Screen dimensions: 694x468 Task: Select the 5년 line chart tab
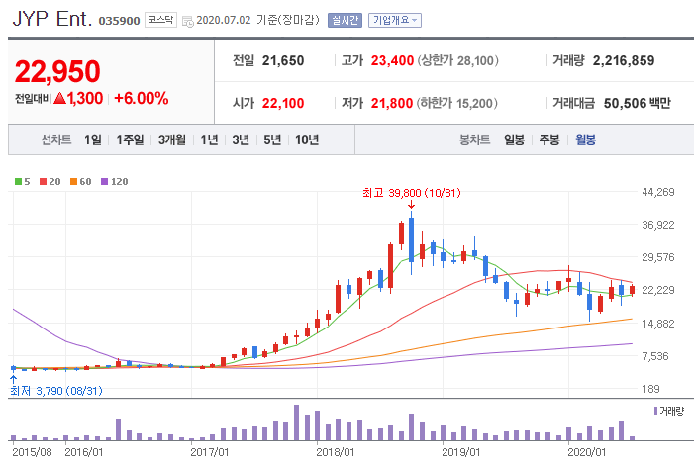(272, 140)
